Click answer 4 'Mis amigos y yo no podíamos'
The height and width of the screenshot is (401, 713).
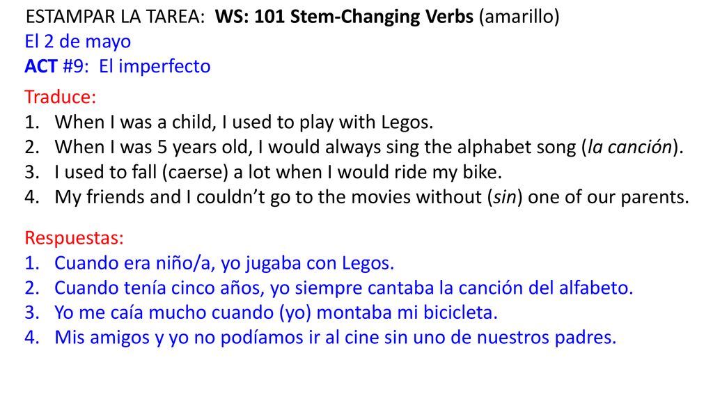pyautogui.click(x=336, y=338)
